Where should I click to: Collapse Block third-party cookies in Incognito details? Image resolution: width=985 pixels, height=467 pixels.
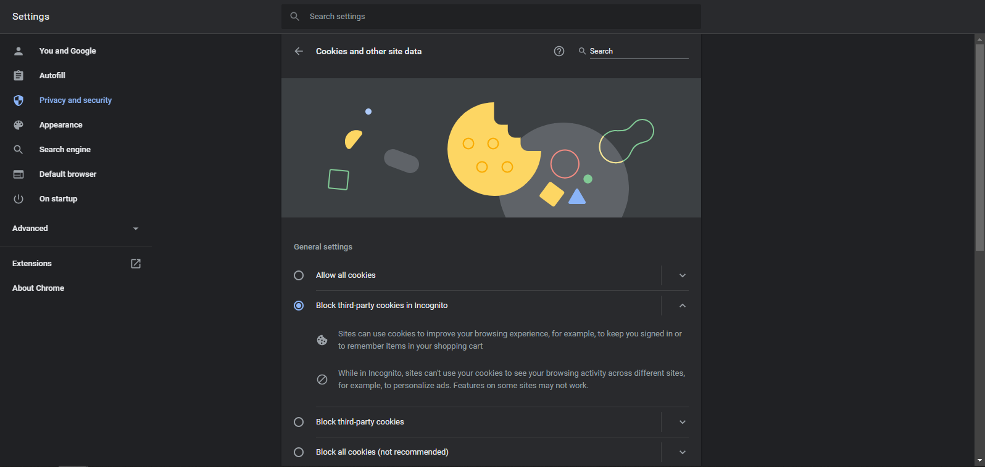click(x=683, y=306)
